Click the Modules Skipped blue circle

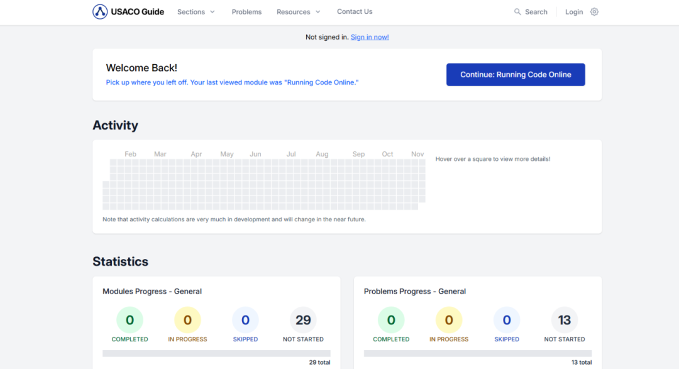[x=245, y=320]
